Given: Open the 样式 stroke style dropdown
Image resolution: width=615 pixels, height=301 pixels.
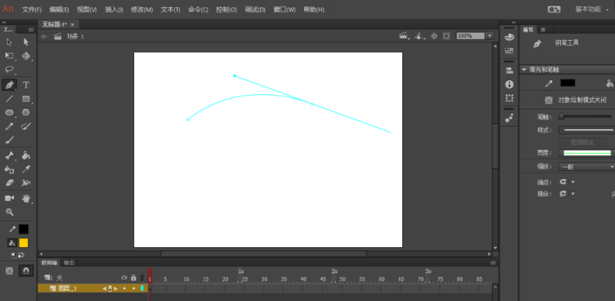Looking at the screenshot, I should 586,130.
